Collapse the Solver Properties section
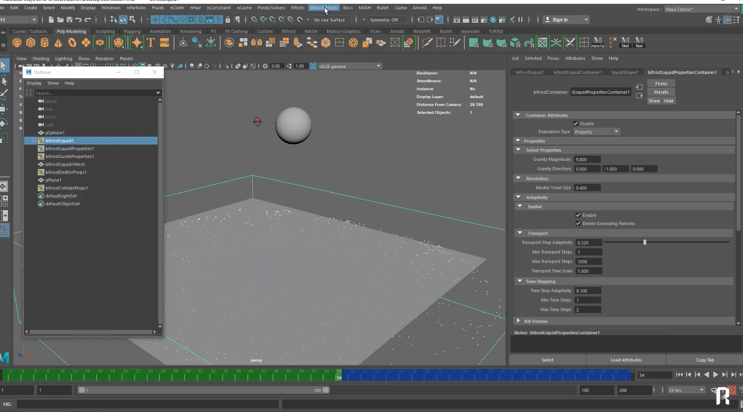Screen dimensions: 743x412 (518, 150)
